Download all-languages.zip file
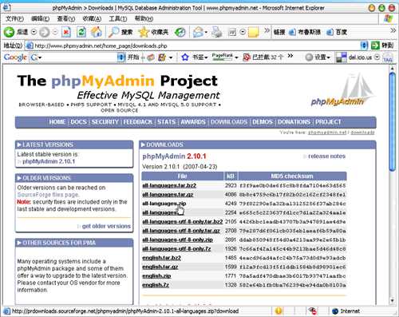 point(164,204)
